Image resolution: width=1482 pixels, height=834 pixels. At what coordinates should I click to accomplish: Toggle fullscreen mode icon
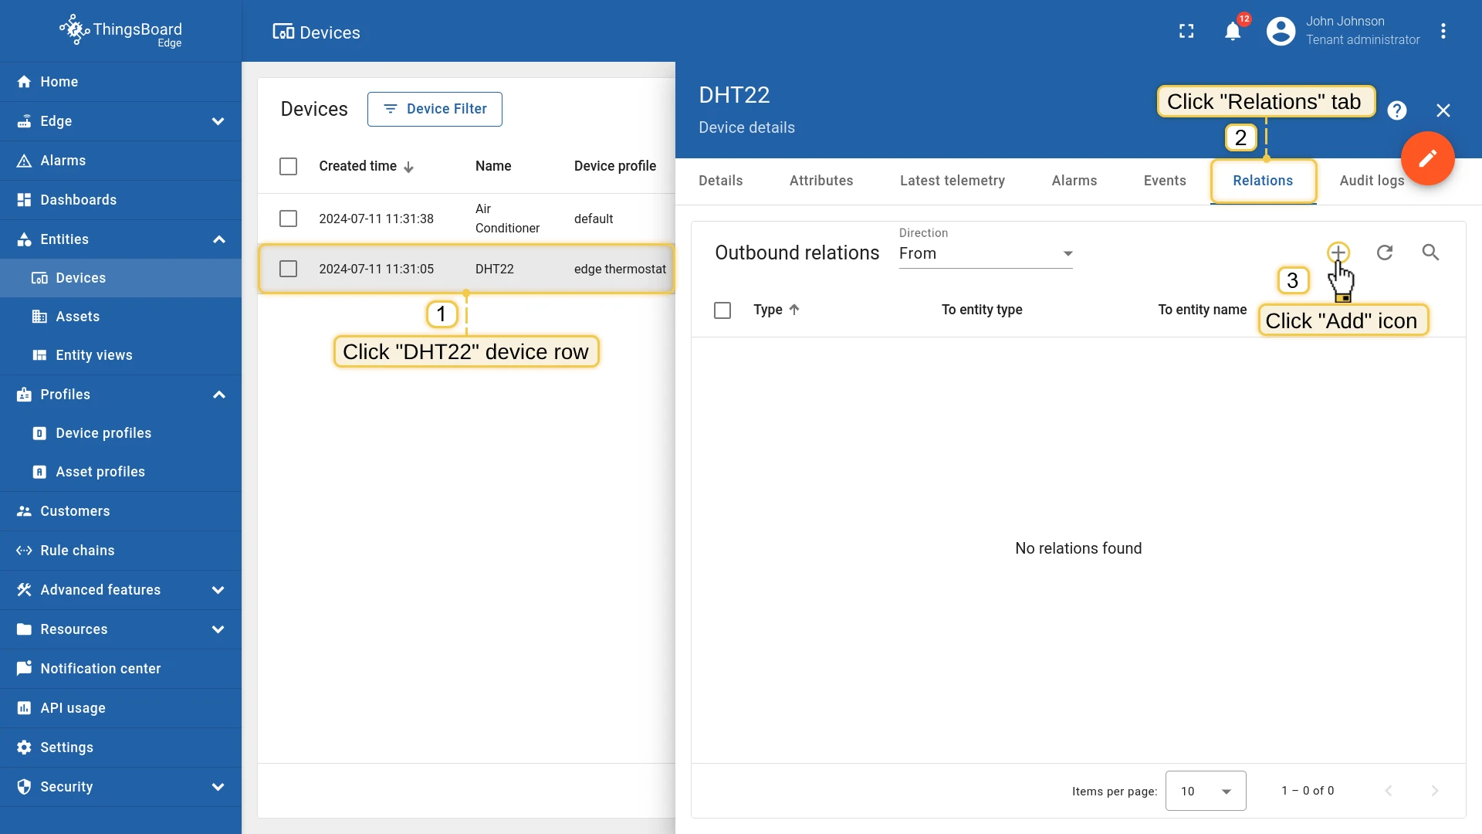1186,31
